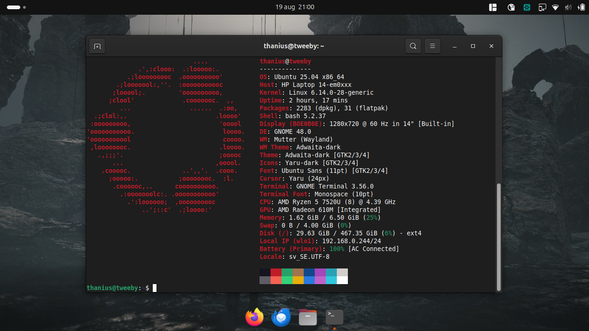This screenshot has height=331, width=589.
Task: Launch Thunderbird mail from the dock
Action: point(281,317)
